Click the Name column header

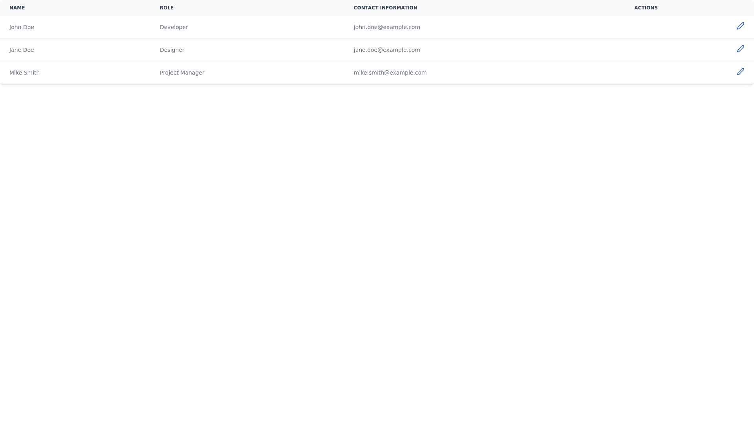[17, 8]
